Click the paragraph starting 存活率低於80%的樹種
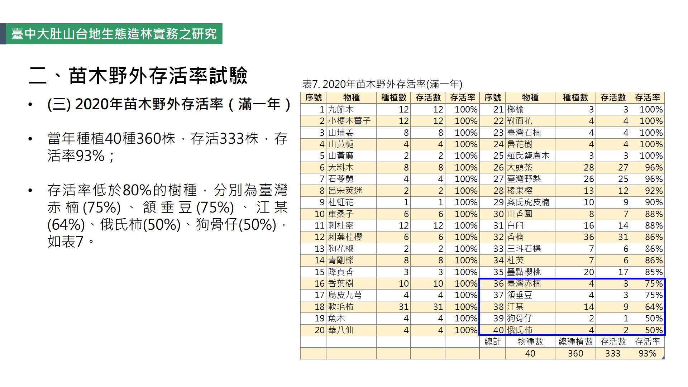 pos(167,216)
